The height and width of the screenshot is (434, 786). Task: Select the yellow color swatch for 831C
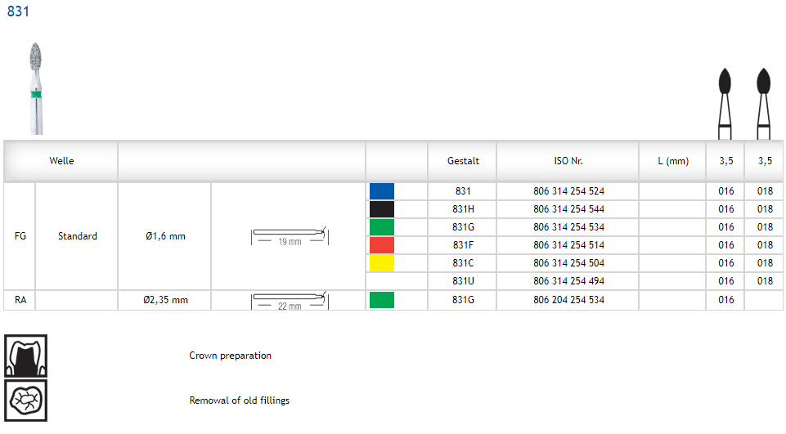(x=382, y=263)
